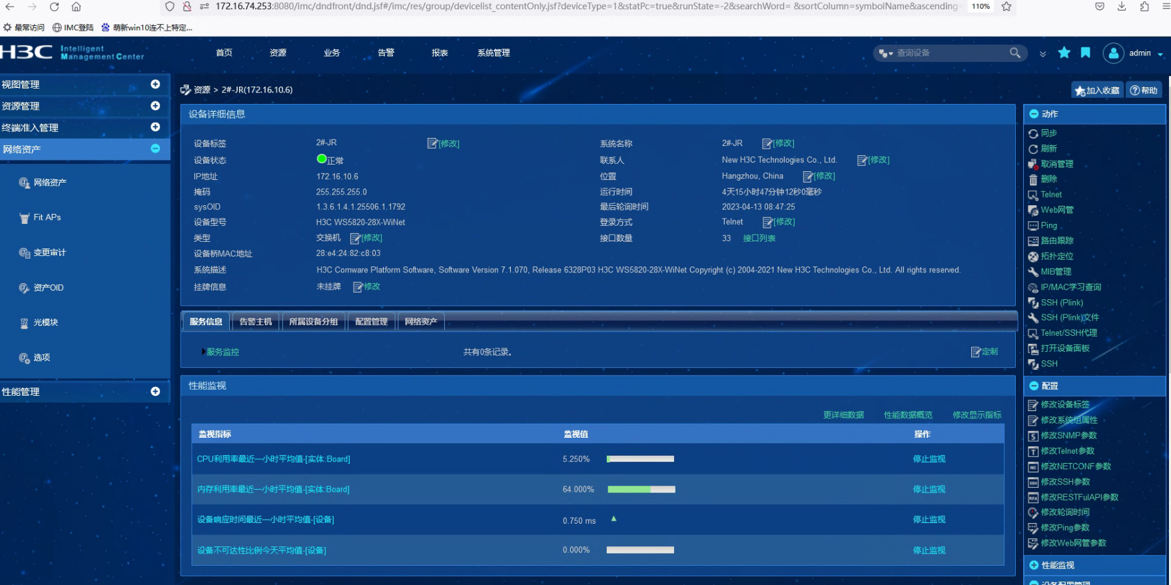The width and height of the screenshot is (1171, 585).
Task: Open 修改NETCONF参数 configuration item
Action: (1076, 466)
